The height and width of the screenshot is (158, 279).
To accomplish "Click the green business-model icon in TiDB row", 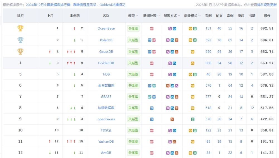I will coord(195,75).
